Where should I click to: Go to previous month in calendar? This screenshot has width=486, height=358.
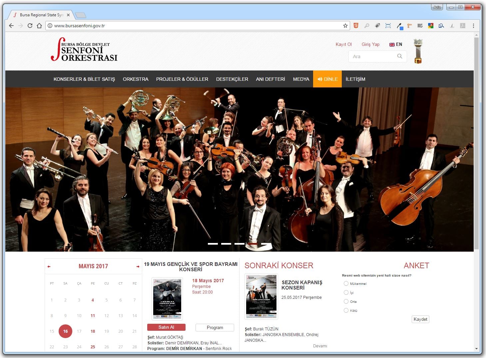pos(49,267)
